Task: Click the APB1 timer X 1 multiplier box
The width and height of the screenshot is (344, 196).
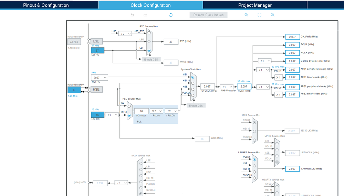Action: point(279,78)
